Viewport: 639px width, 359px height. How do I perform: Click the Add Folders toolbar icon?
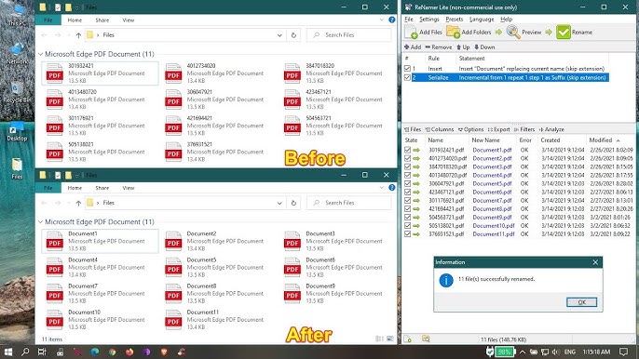point(453,32)
